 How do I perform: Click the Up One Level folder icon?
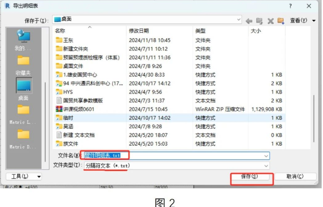click(259, 21)
